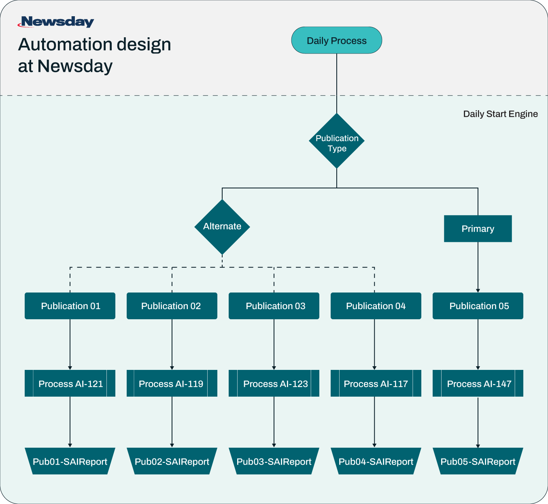Viewport: 548px width, 504px height.
Task: Select the Pub03-SAIReport trapezoid node
Action: (x=274, y=461)
